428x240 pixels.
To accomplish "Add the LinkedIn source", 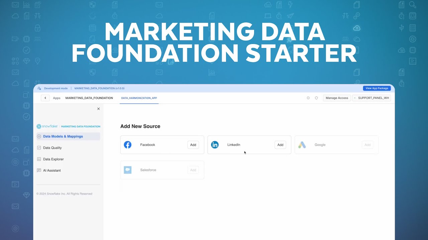I will pos(280,145).
